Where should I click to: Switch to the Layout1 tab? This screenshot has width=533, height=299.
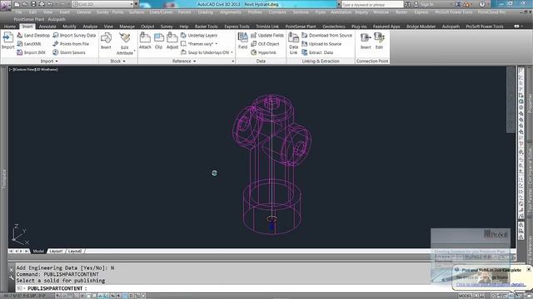(56, 251)
